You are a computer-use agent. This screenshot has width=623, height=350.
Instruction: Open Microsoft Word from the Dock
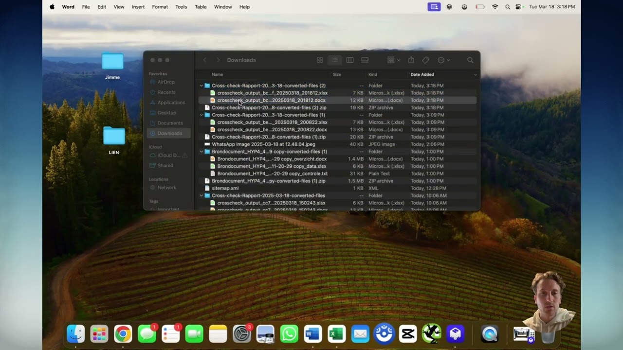click(x=313, y=334)
